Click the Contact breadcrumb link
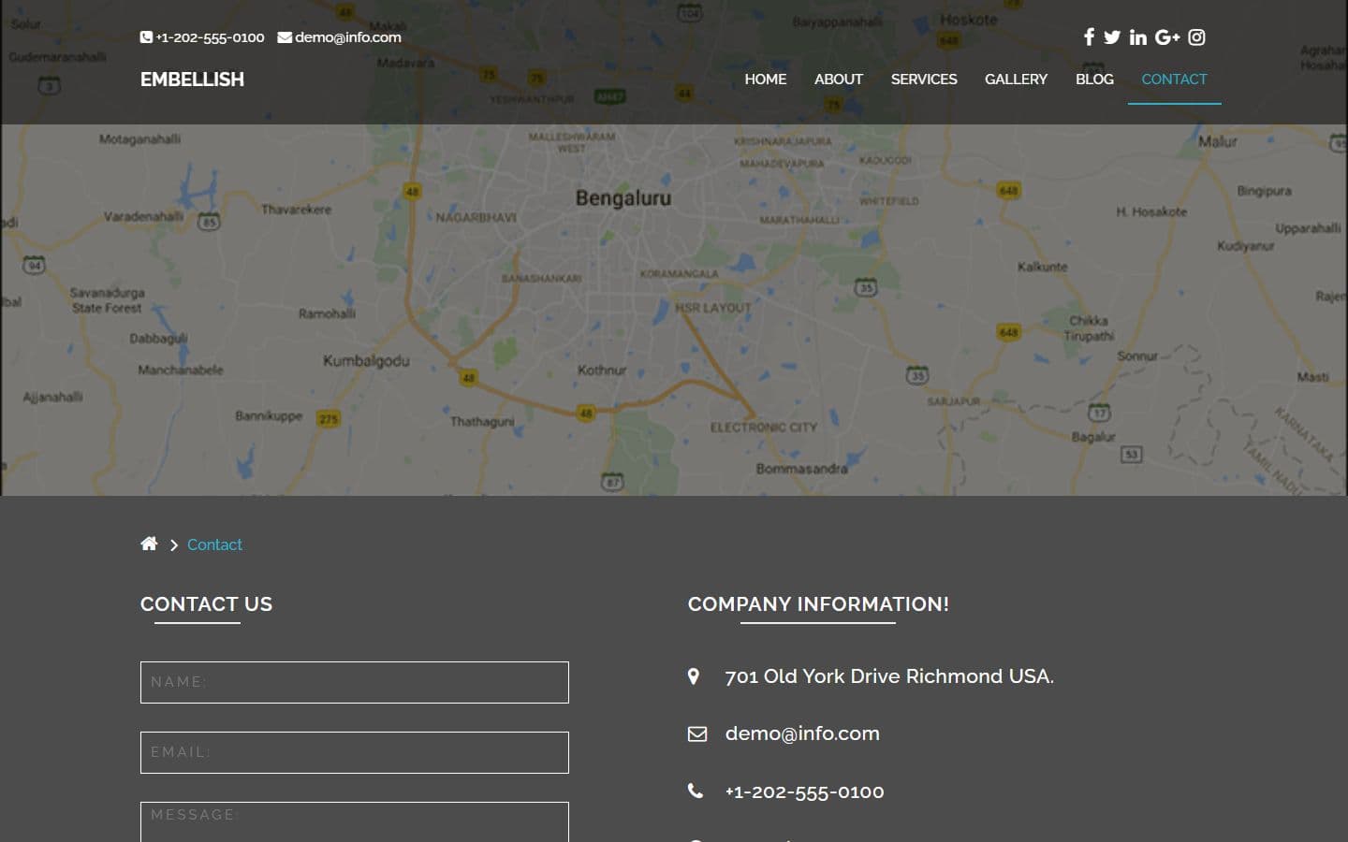Viewport: 1348px width, 842px height. pos(214,544)
